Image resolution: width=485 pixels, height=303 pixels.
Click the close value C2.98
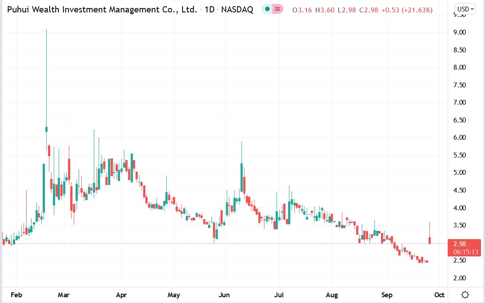[369, 10]
